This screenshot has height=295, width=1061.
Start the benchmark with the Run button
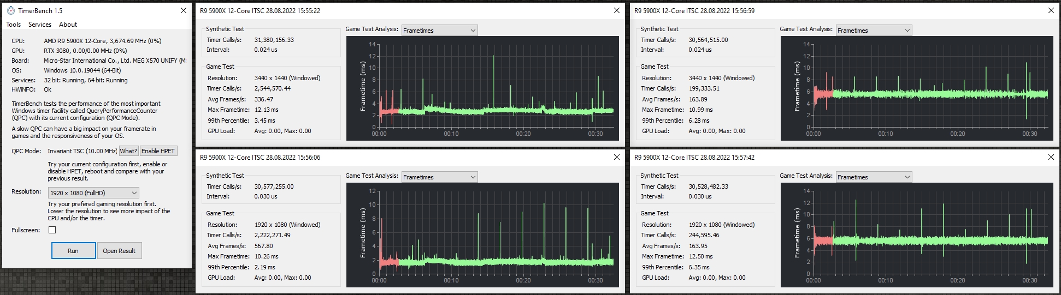point(73,251)
